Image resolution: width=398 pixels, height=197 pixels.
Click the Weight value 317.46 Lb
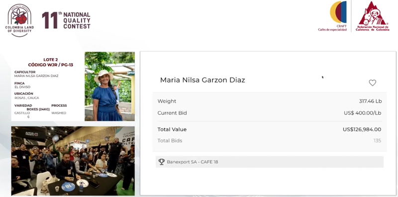coord(370,101)
